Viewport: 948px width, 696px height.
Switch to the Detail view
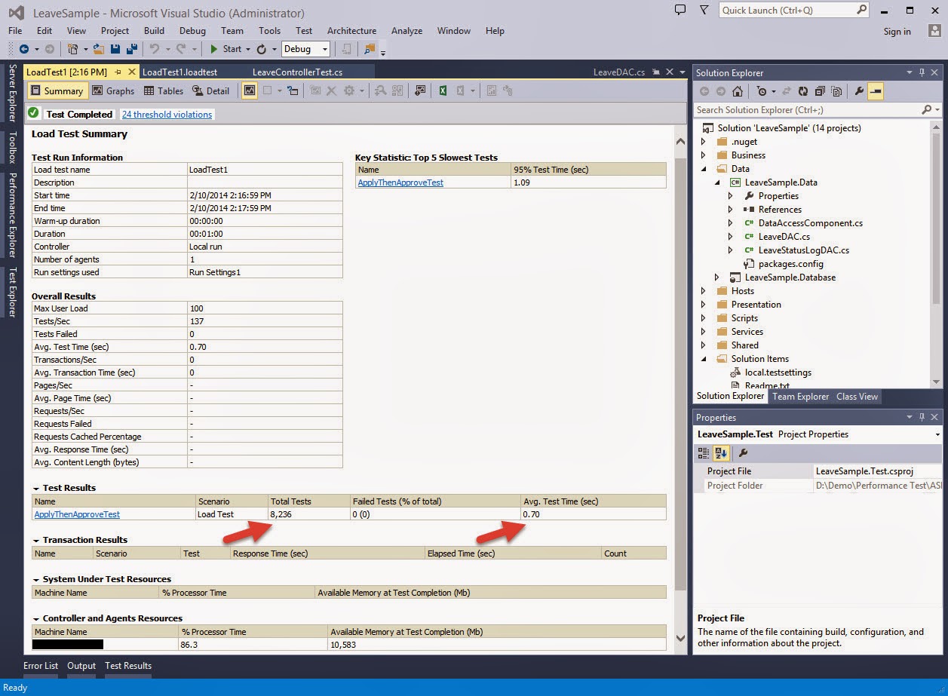tap(211, 90)
